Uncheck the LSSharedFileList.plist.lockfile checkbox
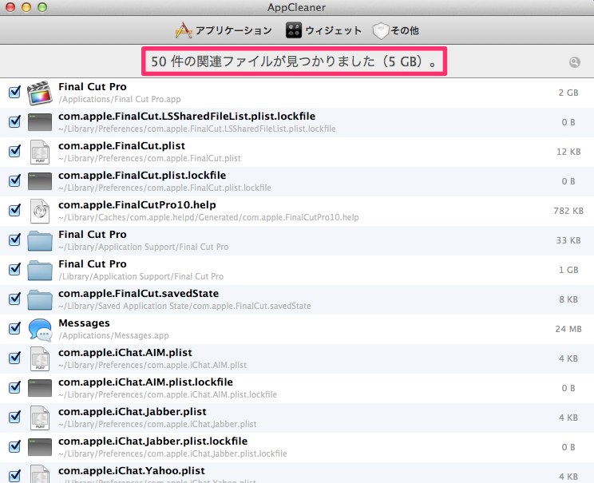 15,121
